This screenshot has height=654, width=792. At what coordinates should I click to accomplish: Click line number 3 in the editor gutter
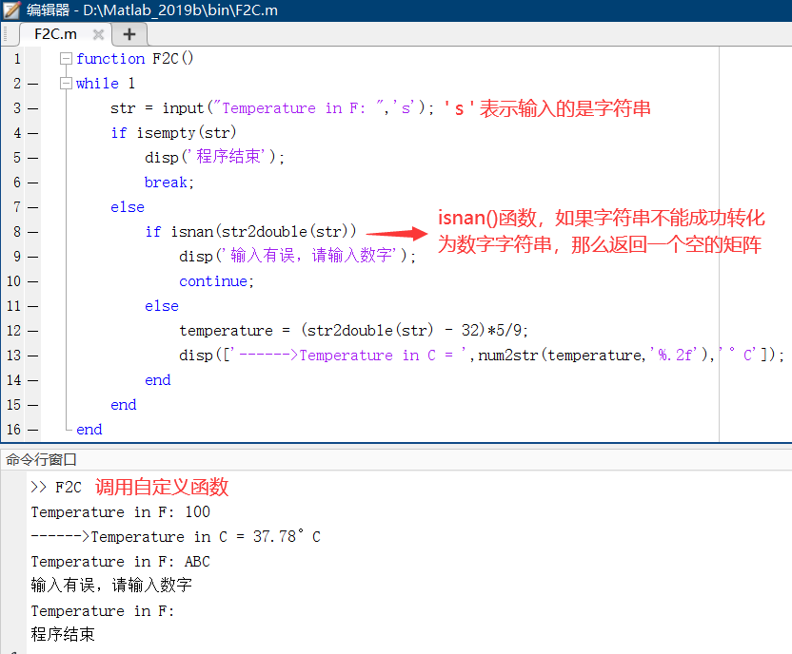15,107
